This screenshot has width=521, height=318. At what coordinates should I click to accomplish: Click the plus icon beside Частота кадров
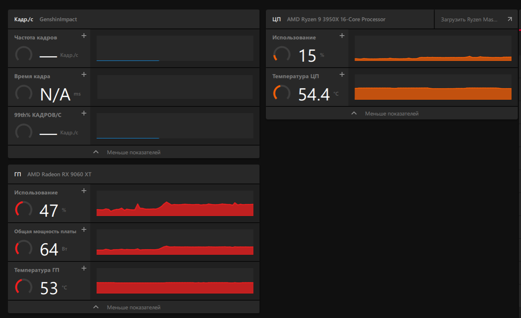[84, 36]
